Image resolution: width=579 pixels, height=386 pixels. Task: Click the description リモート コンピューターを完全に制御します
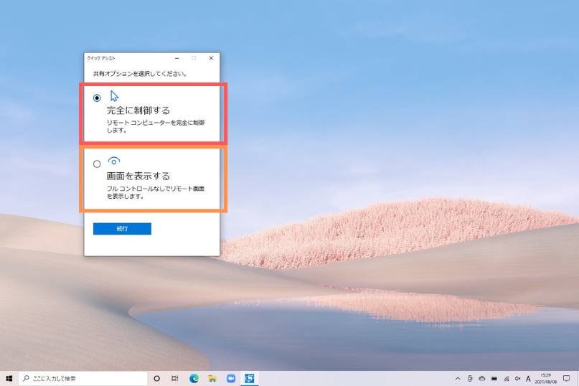pos(156,126)
